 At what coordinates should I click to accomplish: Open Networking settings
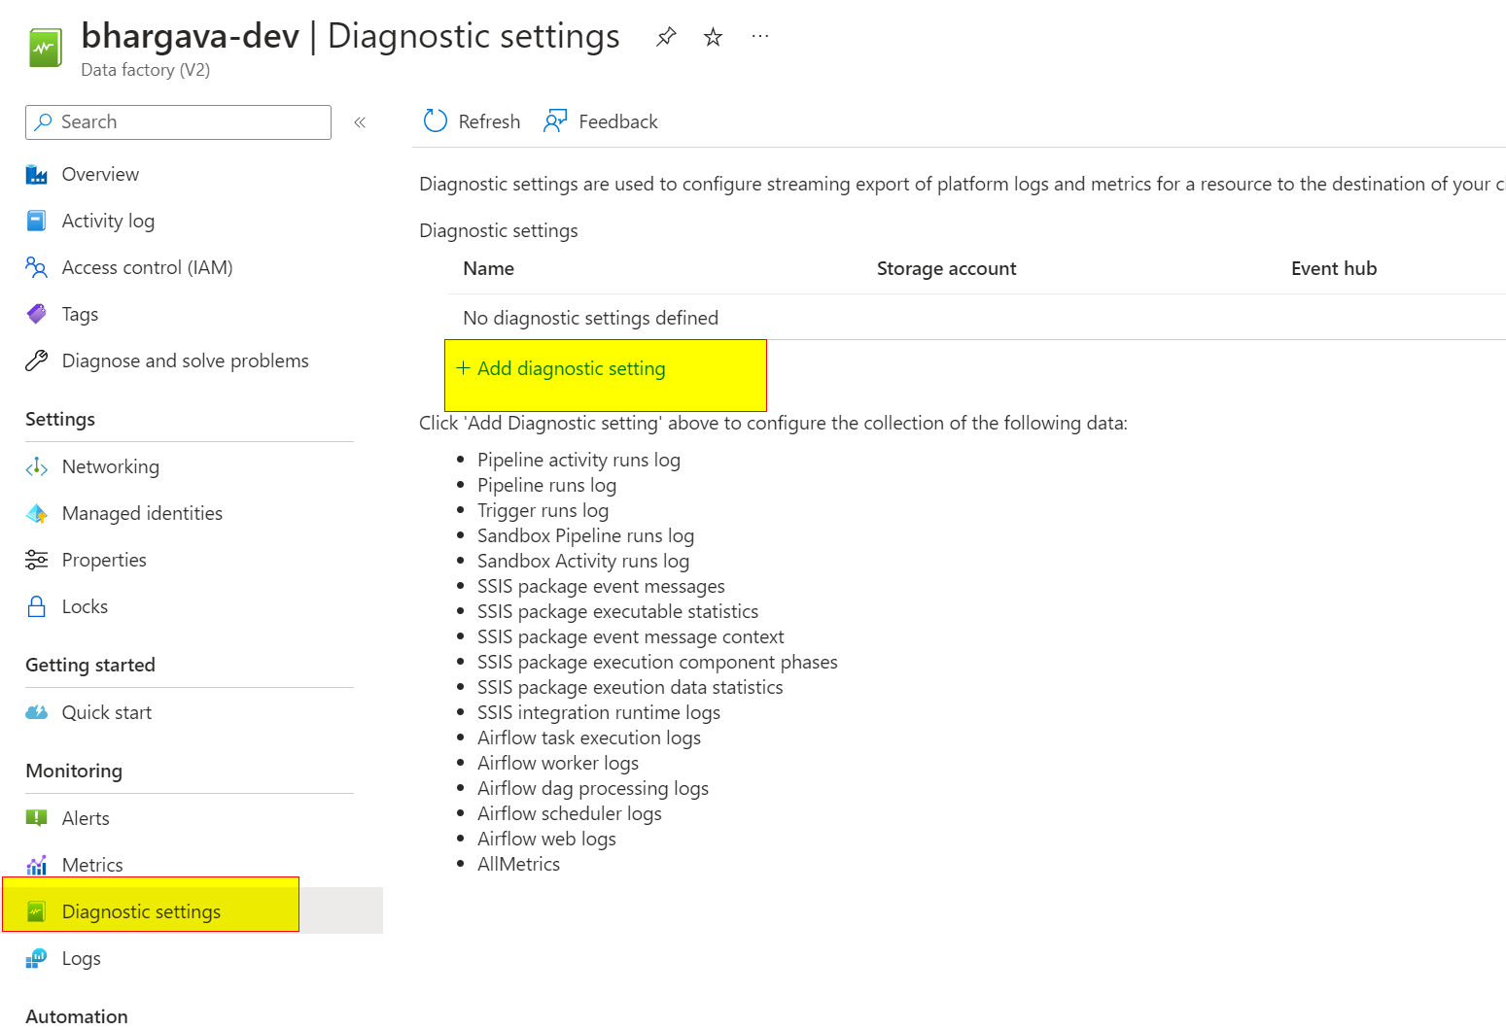pyautogui.click(x=110, y=467)
